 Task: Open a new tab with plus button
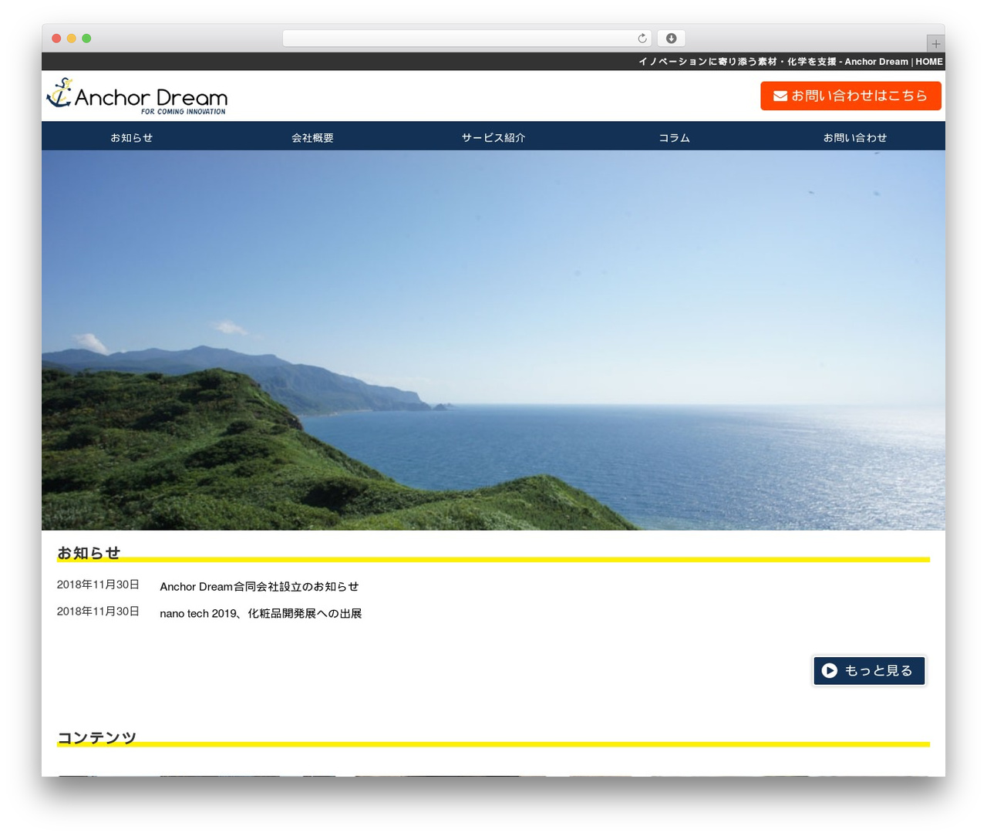pyautogui.click(x=935, y=44)
